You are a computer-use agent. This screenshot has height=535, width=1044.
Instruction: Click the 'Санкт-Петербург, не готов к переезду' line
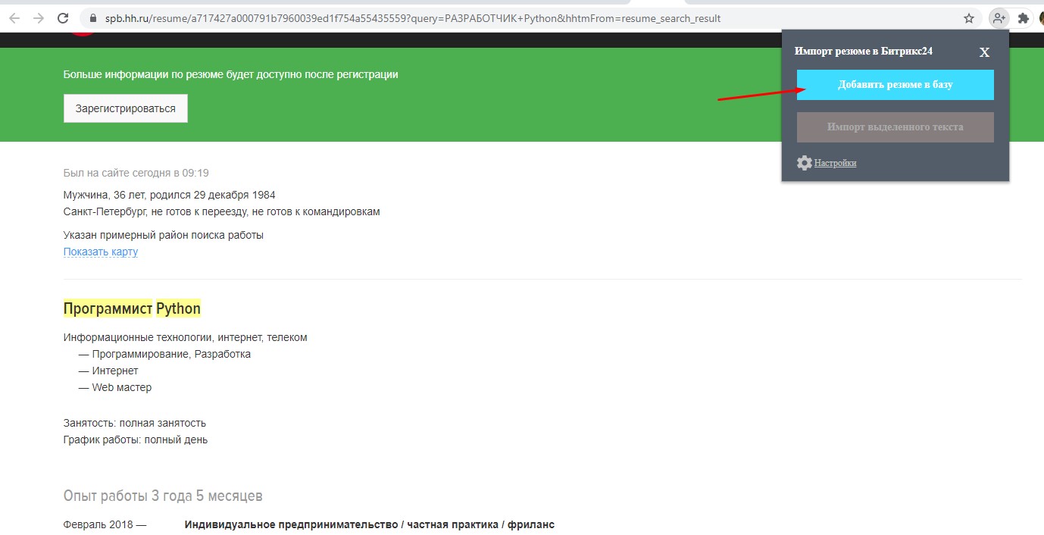tap(222, 211)
